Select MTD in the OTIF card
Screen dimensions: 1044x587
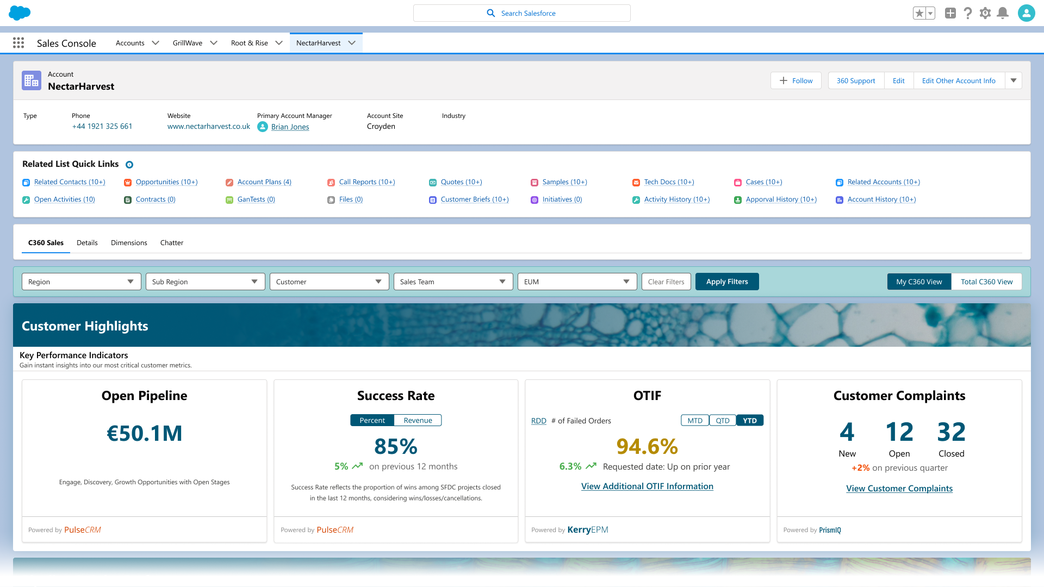click(694, 420)
